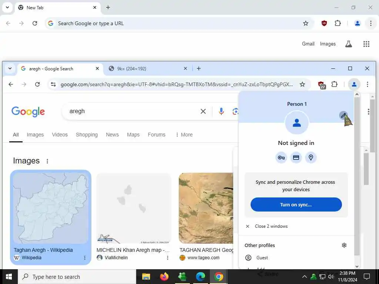Select the New Tab tab in the back window

[x=58, y=7]
